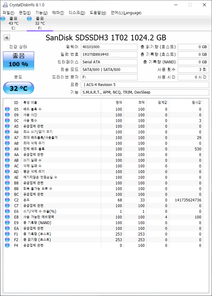Click the firmware field 40101000
212x296 pixels.
tap(109, 47)
